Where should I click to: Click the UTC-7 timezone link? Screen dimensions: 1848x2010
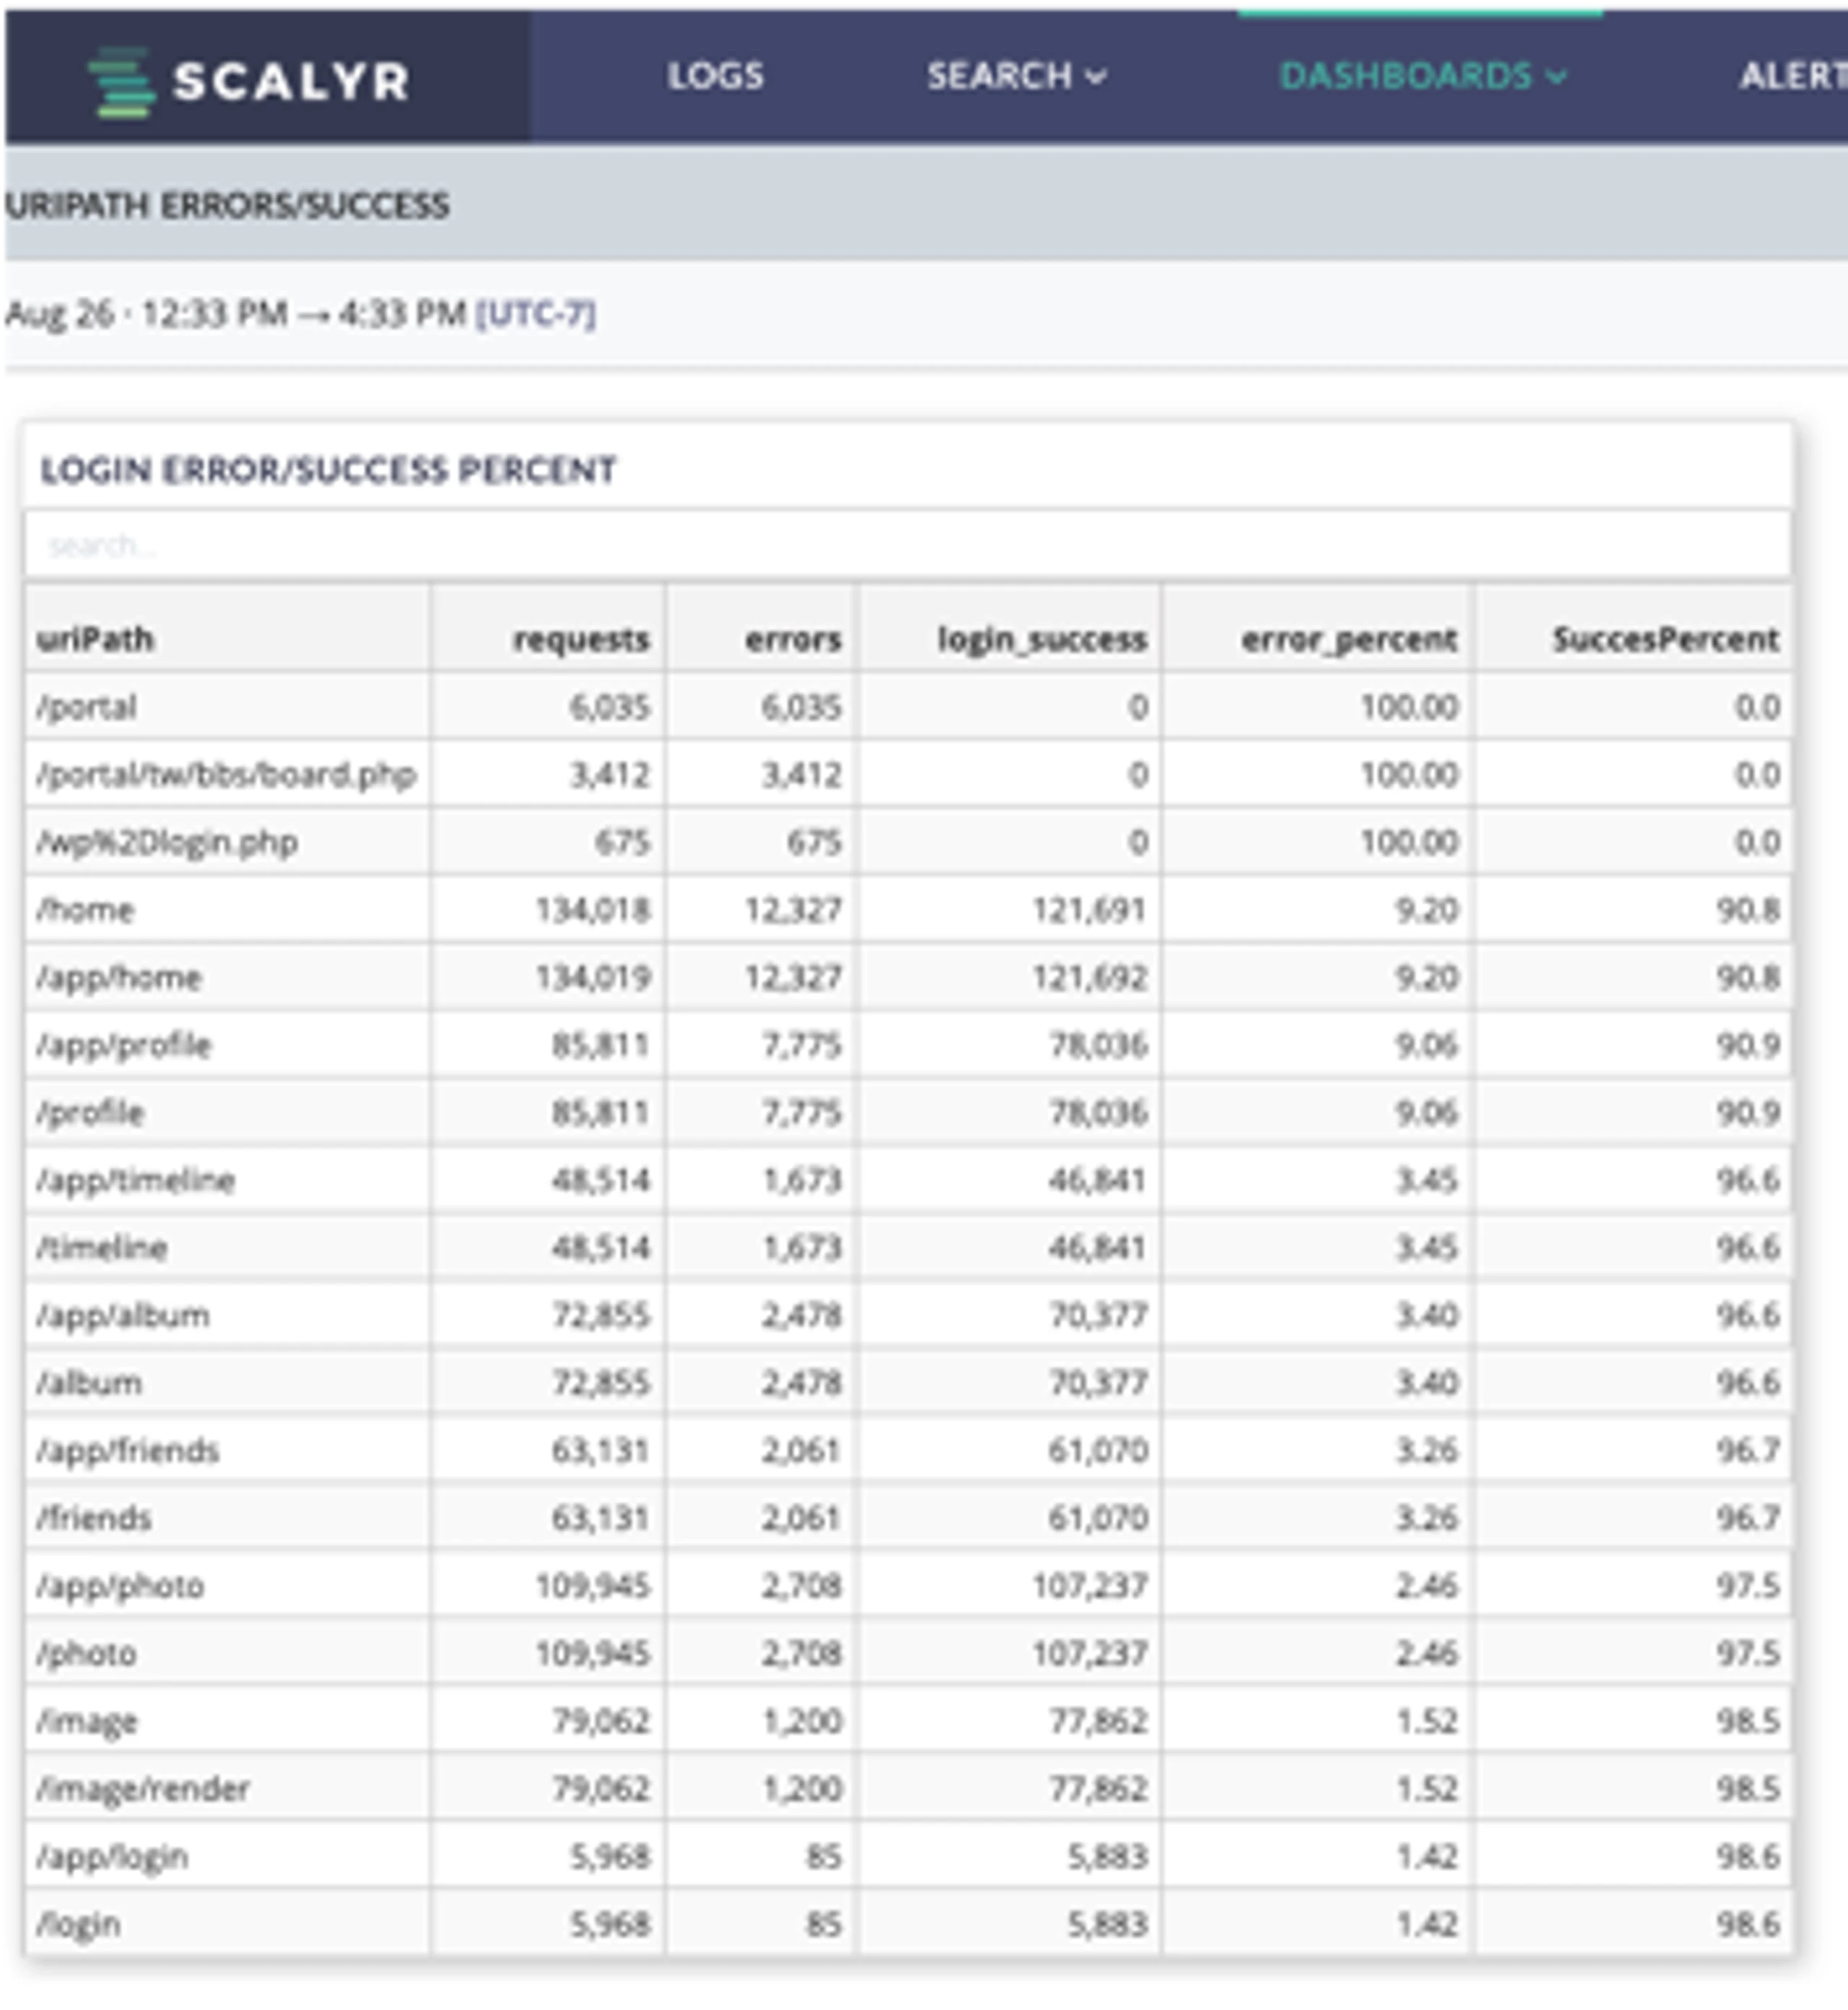point(536,314)
